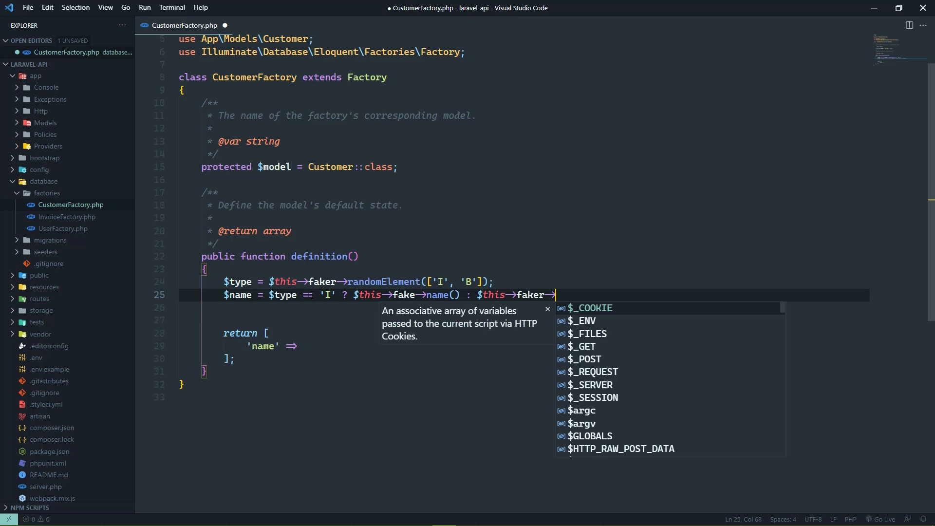Expand the bootstrap folder
Screen dimensions: 935x526
[x=44, y=158]
